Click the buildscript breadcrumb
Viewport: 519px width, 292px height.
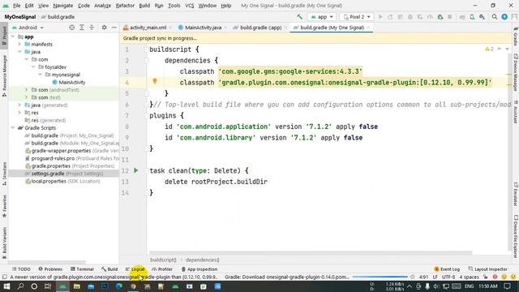tap(163, 260)
